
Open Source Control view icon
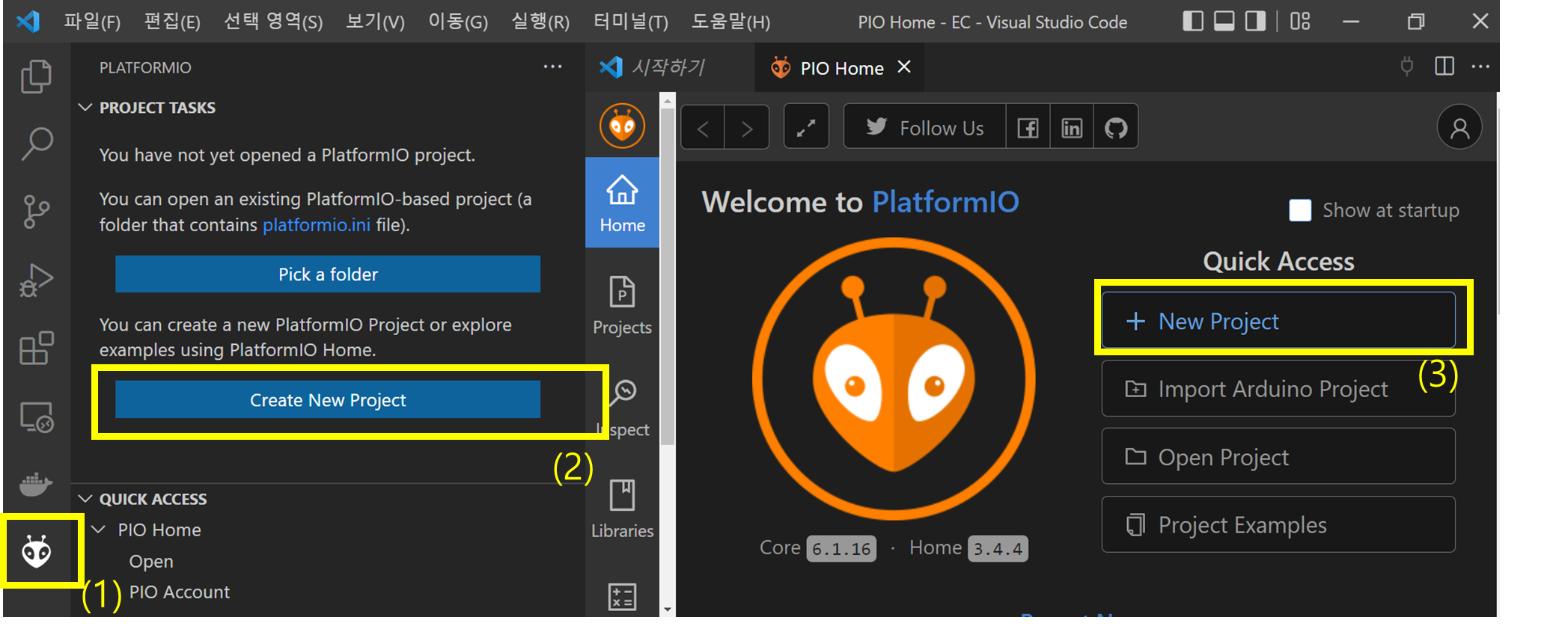pyautogui.click(x=36, y=212)
